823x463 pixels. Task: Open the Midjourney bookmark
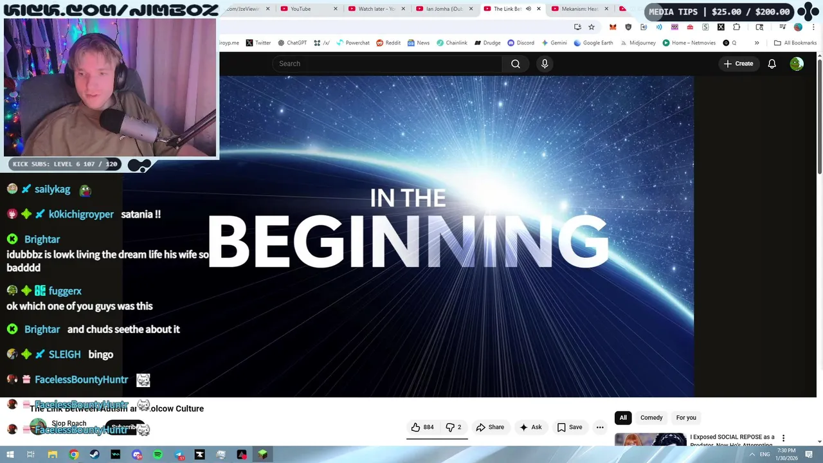(637, 43)
